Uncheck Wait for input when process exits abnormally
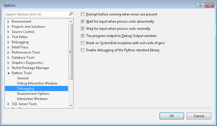 coord(83,21)
